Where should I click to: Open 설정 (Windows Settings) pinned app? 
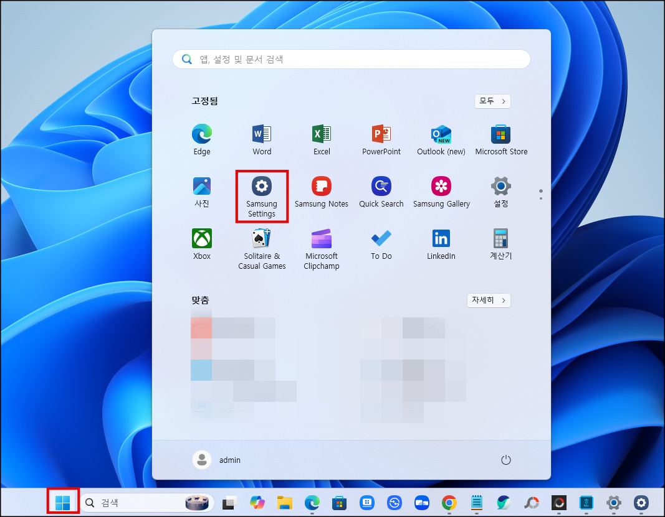[x=501, y=192]
